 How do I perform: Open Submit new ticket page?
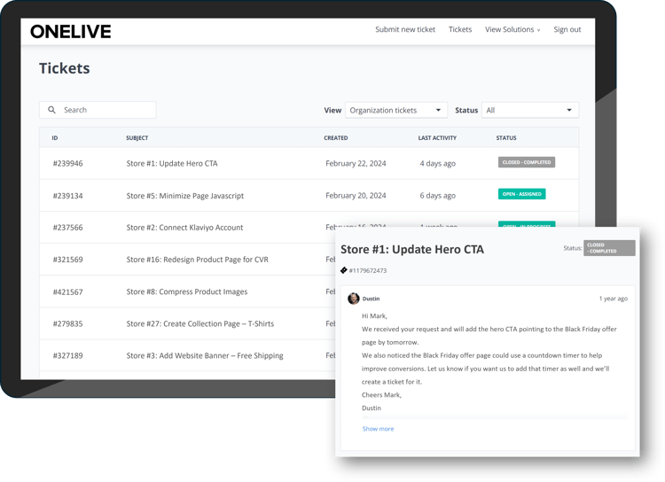click(405, 29)
